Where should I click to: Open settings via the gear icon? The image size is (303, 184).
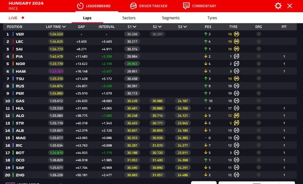(278, 6)
